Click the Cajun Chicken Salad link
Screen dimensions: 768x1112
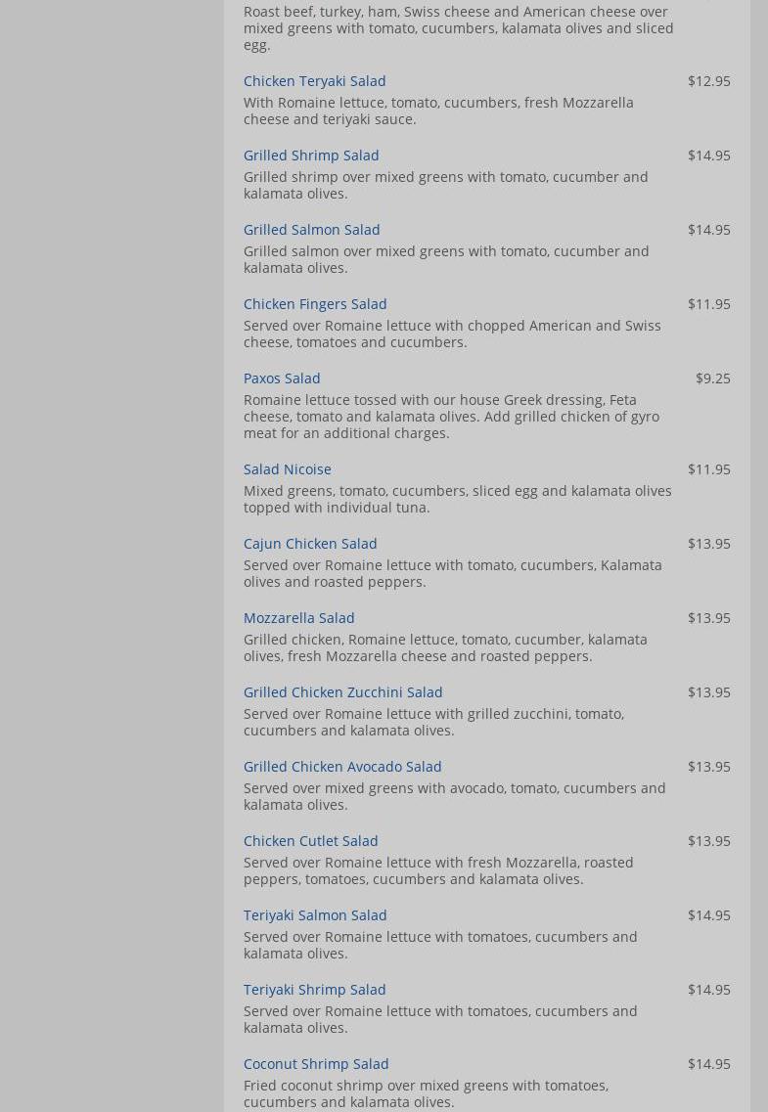pyautogui.click(x=310, y=544)
